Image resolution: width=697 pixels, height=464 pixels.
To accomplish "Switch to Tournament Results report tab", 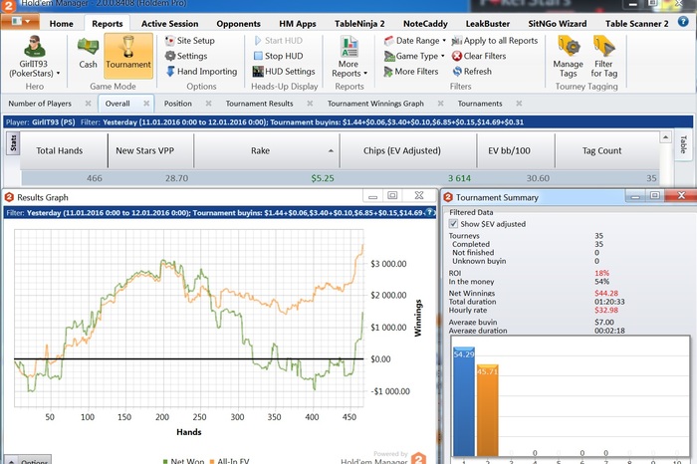I will tap(259, 104).
